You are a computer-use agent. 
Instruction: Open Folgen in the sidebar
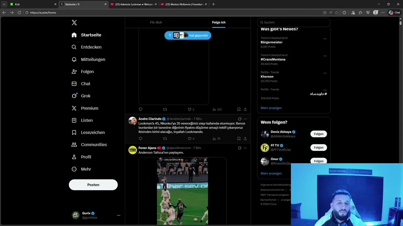tap(82, 72)
